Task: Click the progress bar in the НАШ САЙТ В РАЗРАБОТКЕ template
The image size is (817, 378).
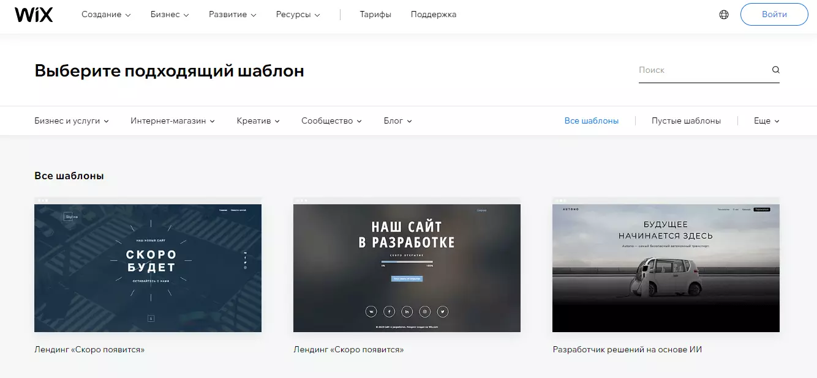Action: pyautogui.click(x=407, y=262)
